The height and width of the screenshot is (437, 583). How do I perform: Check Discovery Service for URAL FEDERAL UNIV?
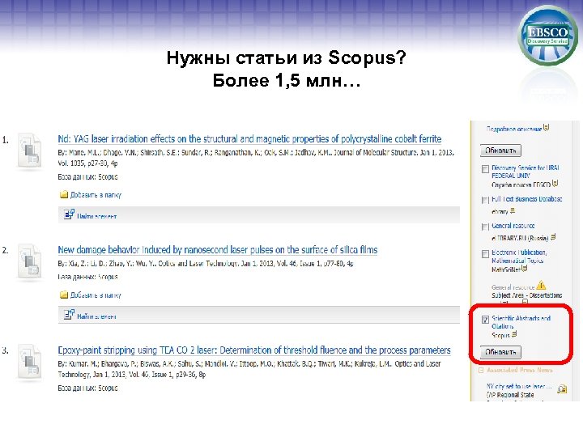[x=485, y=169]
